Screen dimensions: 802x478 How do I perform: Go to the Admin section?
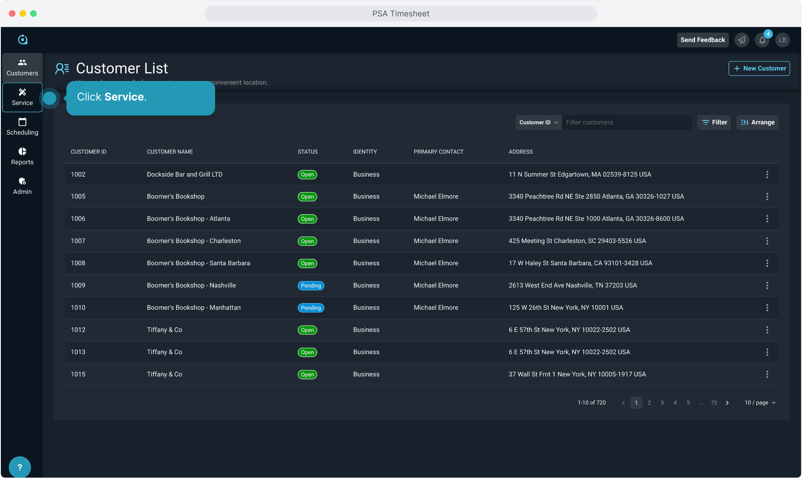point(22,186)
